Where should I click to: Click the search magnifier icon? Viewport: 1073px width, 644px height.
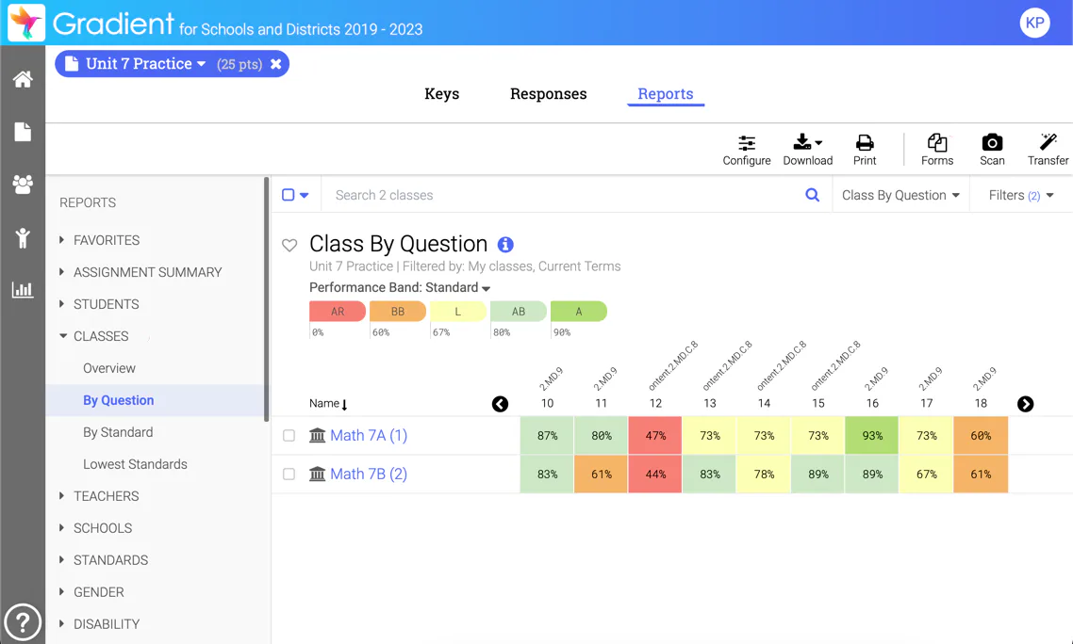[812, 195]
